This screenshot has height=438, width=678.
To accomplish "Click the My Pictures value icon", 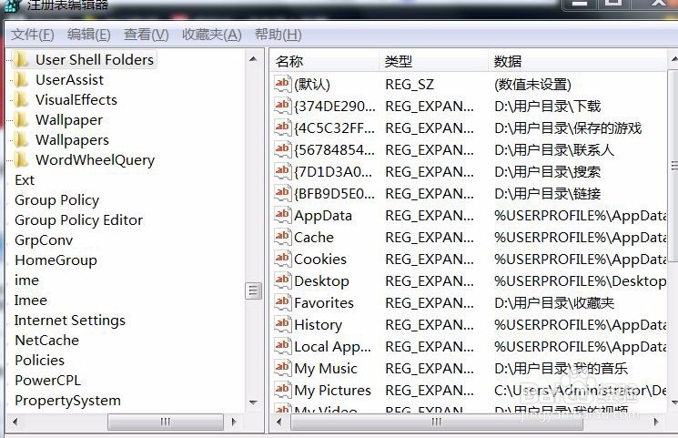I will 283,390.
